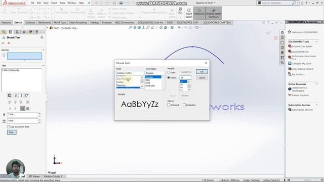The width and height of the screenshot is (324, 182).
Task: Expand the manager tabs overflow arrow
Action: pos(44,32)
